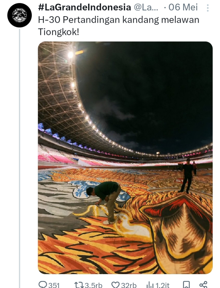
Task: Retweet the post using the arrows icon
Action: coord(79,285)
